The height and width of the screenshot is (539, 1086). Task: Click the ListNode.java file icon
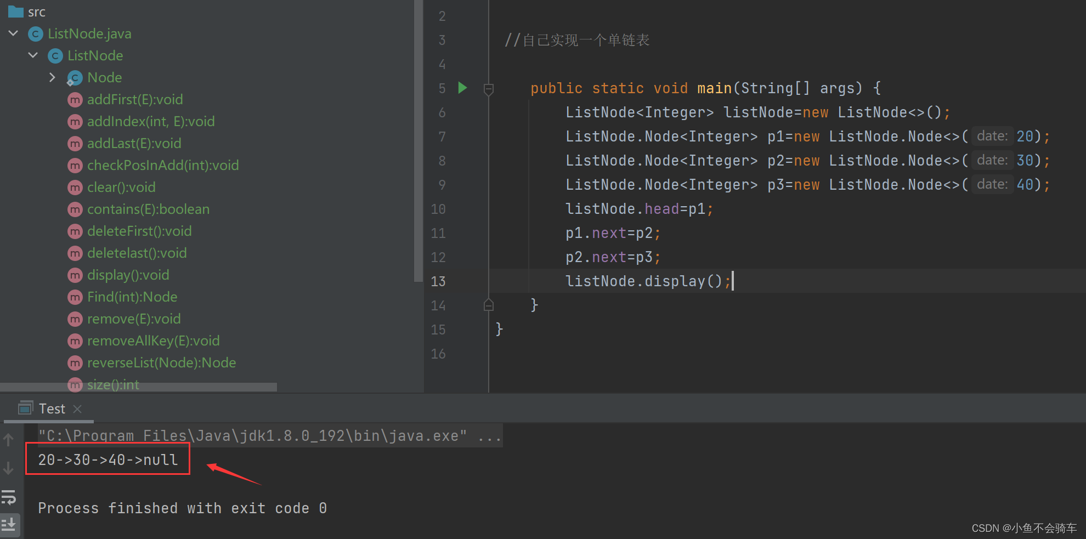click(x=36, y=34)
